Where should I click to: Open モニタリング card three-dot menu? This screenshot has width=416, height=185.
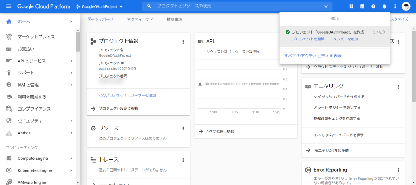398,87
